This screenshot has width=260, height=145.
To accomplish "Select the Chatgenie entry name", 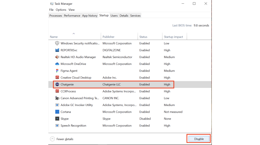I will click(x=67, y=85).
